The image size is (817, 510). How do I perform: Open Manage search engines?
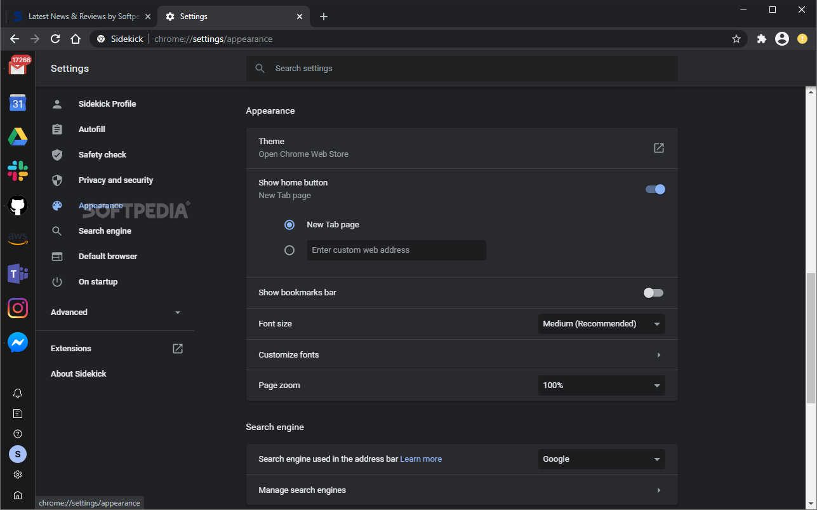click(x=462, y=490)
